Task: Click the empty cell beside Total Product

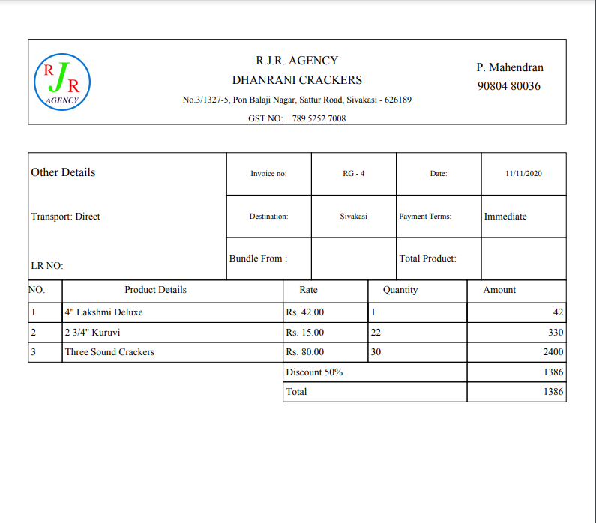Action: (523, 259)
